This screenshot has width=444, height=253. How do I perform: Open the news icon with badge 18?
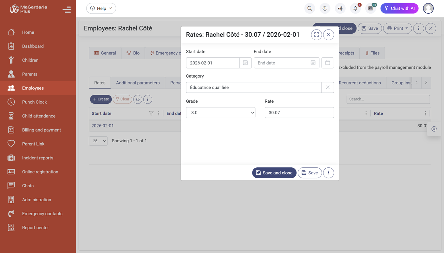click(x=370, y=9)
